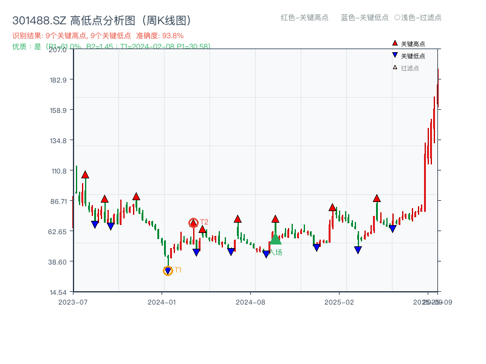Click the orange-circled T1 low point marker
Viewport: 486px width, 364px height.
point(168,269)
